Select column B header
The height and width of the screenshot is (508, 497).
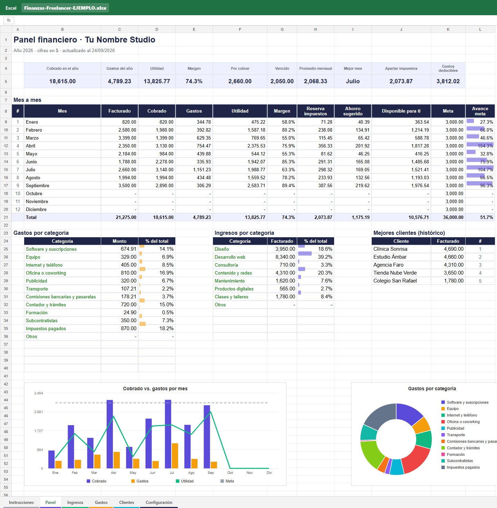point(62,29)
